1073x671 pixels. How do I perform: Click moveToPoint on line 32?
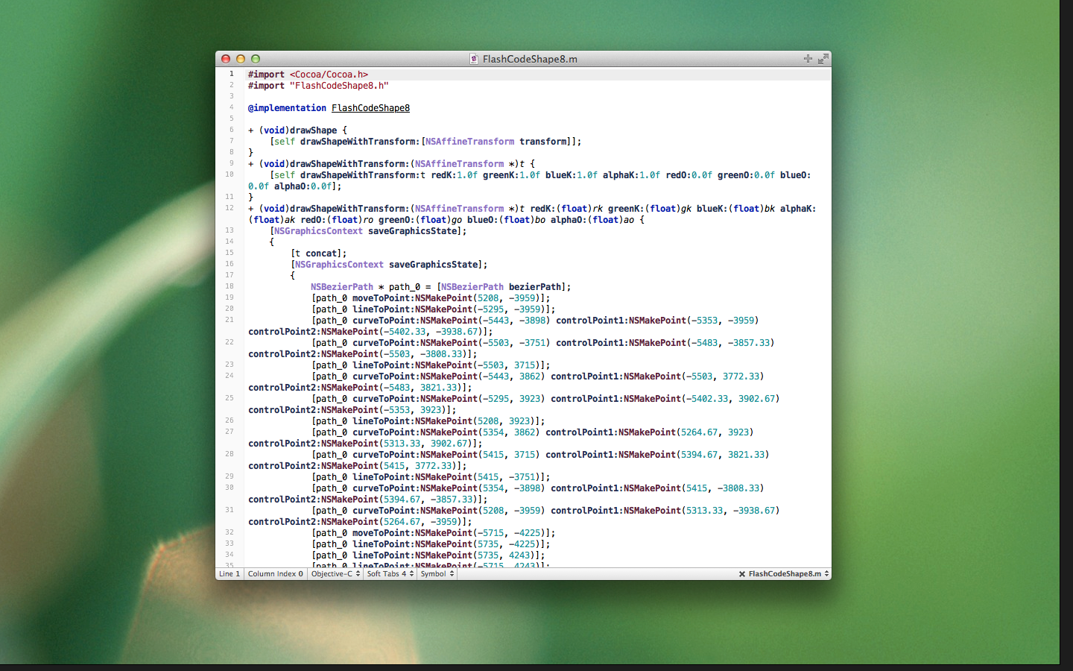pos(381,533)
